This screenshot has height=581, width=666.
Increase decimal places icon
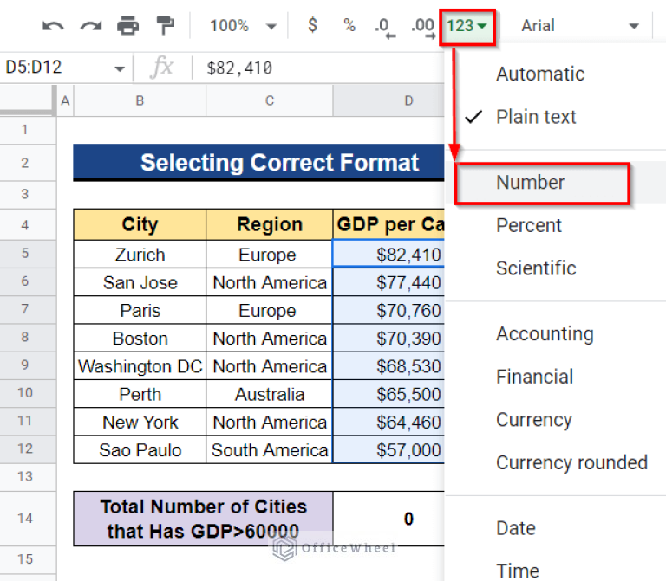pos(423,28)
